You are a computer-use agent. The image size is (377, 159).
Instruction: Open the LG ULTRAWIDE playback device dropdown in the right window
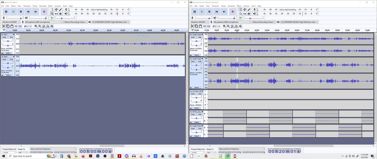point(299,22)
